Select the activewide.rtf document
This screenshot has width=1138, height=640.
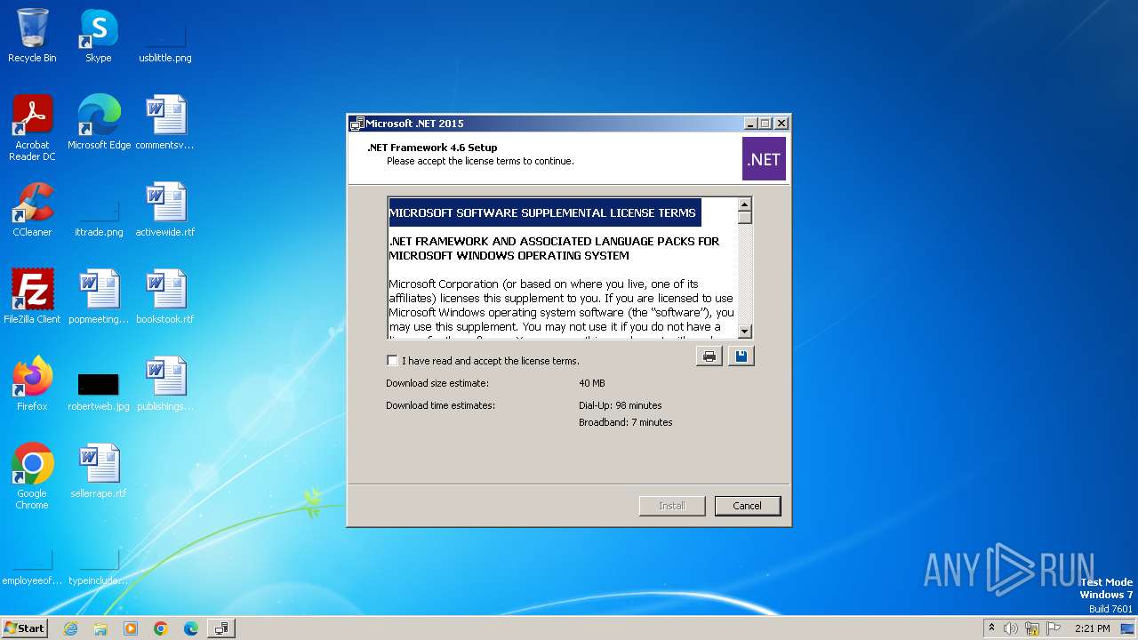tap(165, 210)
